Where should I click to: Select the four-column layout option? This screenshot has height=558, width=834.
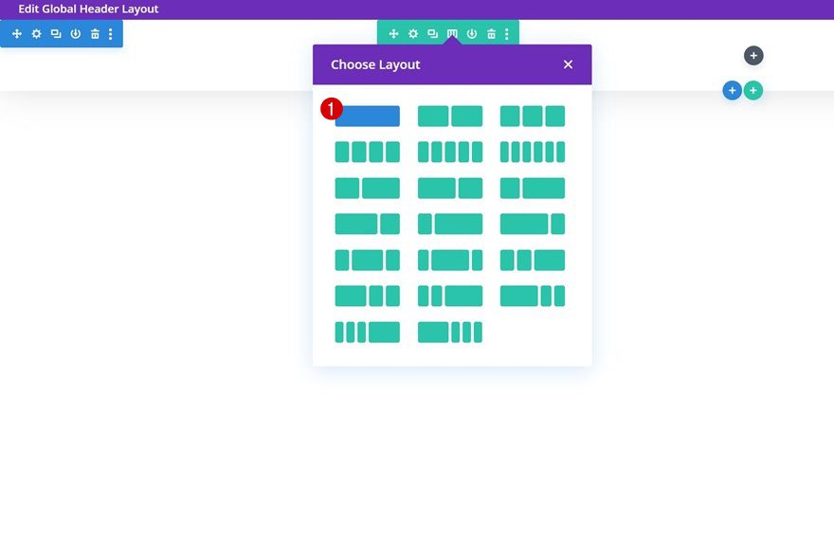point(367,152)
